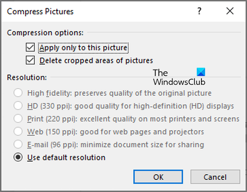
Task: Click the question mark Help button
Action: pyautogui.click(x=199, y=11)
